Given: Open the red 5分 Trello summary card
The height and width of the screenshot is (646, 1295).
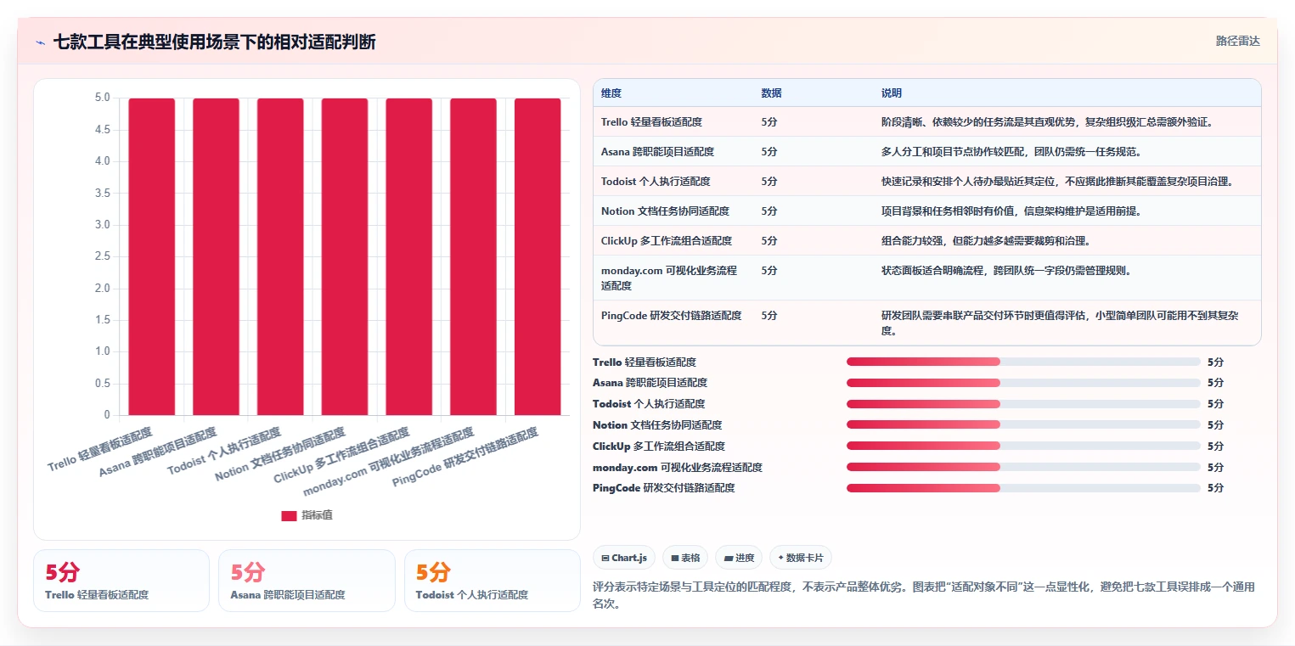Looking at the screenshot, I should pyautogui.click(x=121, y=581).
